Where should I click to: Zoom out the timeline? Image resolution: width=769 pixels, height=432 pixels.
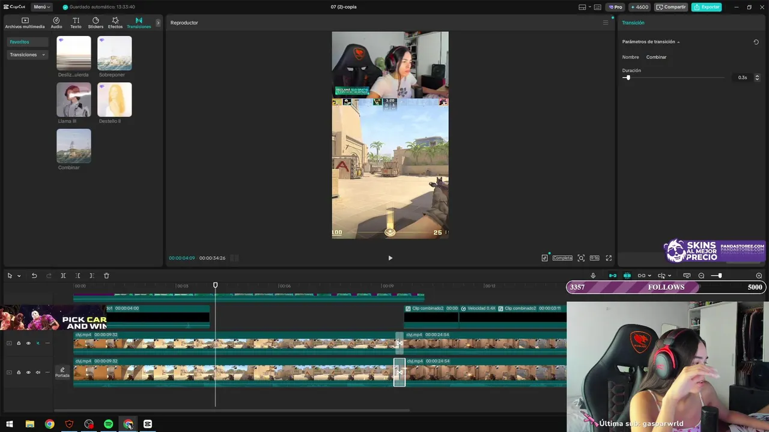click(x=701, y=275)
